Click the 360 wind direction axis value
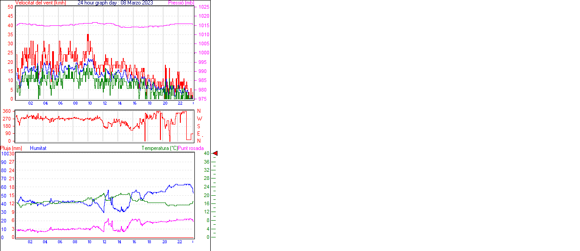The width and height of the screenshot is (580, 251). pyautogui.click(x=7, y=111)
